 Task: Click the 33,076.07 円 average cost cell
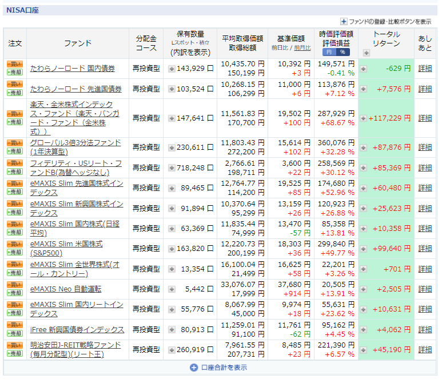pos(242,285)
